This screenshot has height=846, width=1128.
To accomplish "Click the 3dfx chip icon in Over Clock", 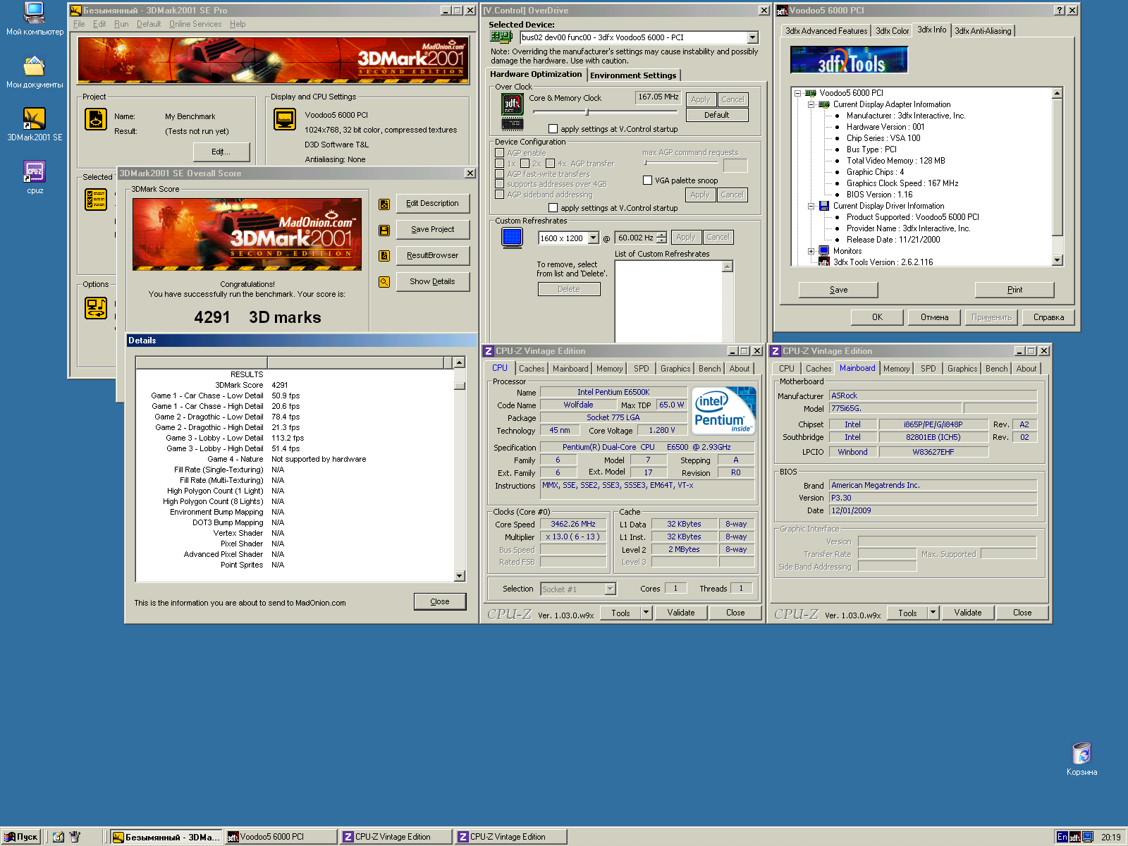I will [x=512, y=105].
